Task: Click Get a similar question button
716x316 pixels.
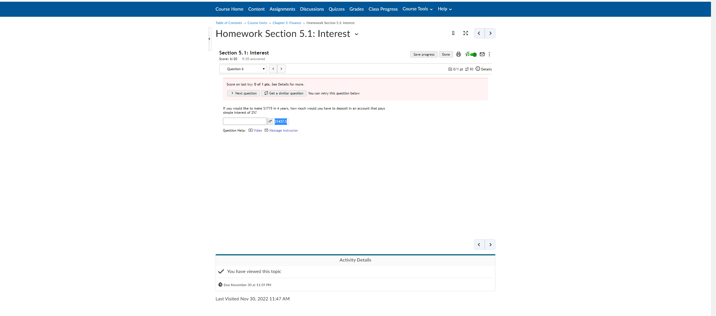Action: [x=284, y=93]
